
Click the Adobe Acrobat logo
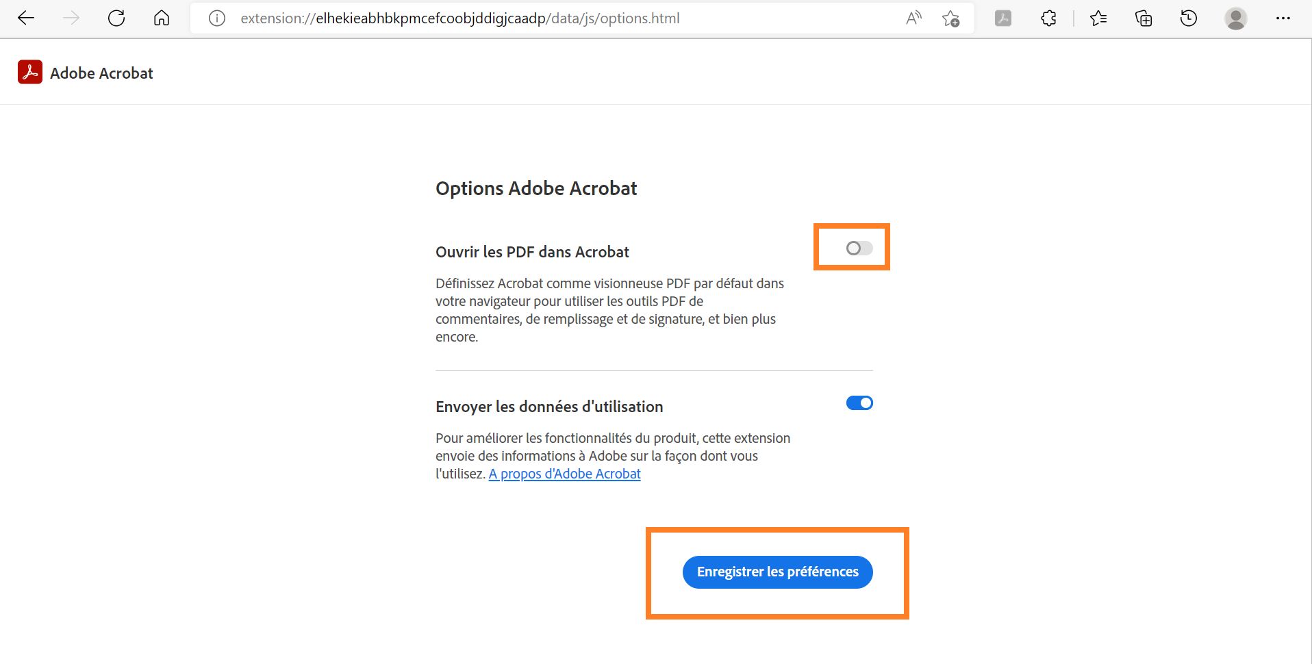[x=30, y=71]
